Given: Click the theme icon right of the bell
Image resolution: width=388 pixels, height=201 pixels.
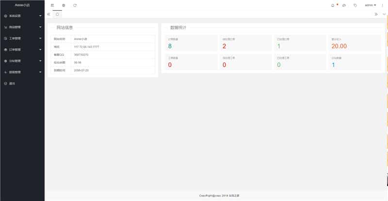Looking at the screenshot, I should coord(344,5).
